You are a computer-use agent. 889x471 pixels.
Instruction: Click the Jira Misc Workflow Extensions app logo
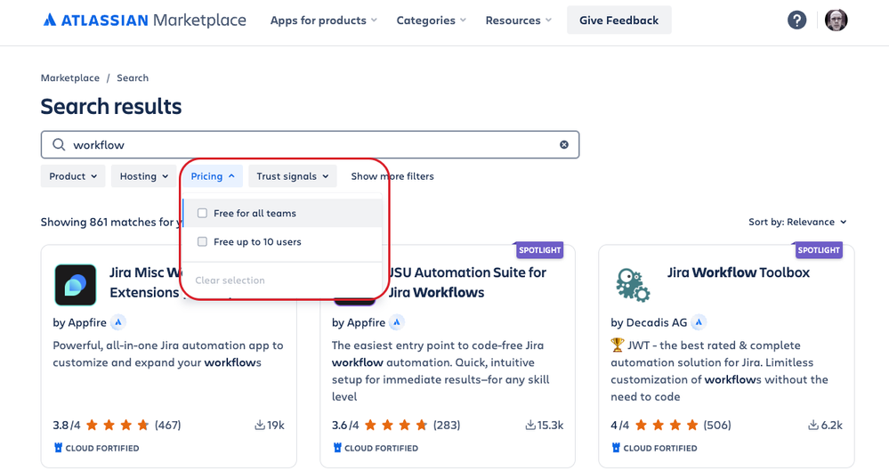76,285
